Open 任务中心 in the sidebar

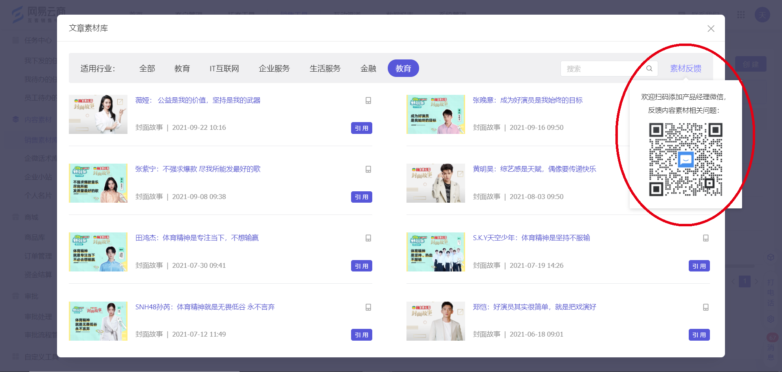(x=38, y=40)
